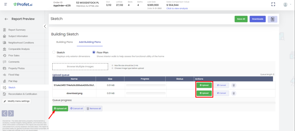Image resolution: width=295 pixels, height=131 pixels.
Task: Click the Upload all button
Action: [x=60, y=109]
